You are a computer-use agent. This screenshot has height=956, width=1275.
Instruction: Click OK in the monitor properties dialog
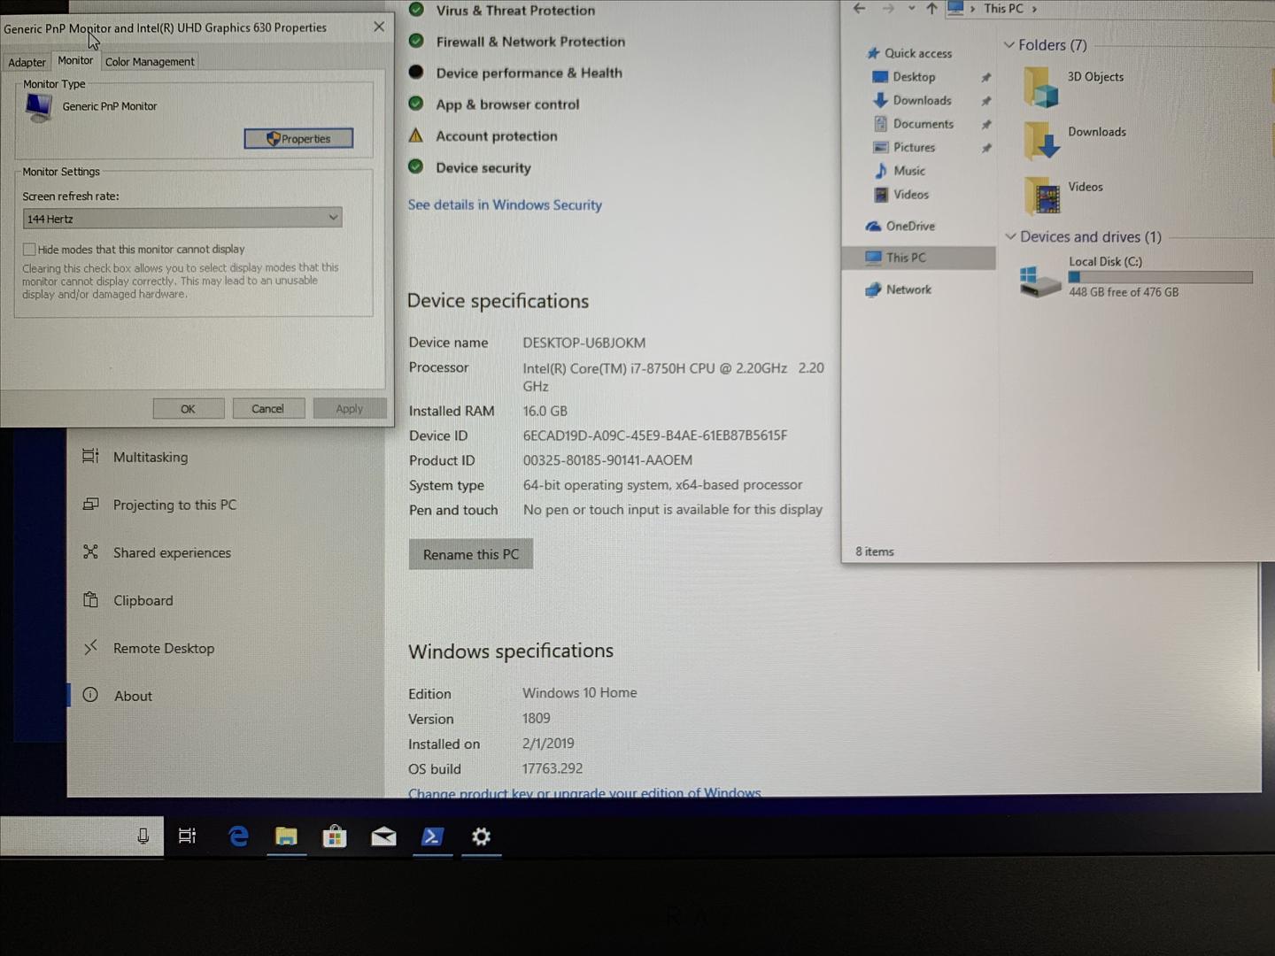point(188,408)
